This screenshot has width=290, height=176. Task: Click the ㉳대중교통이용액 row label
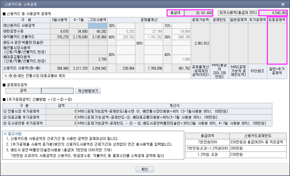tap(26, 59)
